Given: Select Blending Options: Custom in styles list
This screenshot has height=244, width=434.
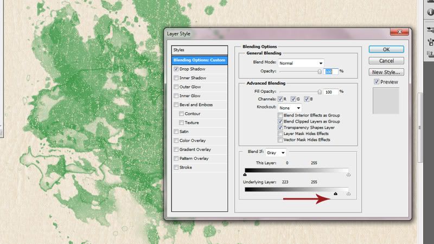Looking at the screenshot, I should tap(200, 60).
